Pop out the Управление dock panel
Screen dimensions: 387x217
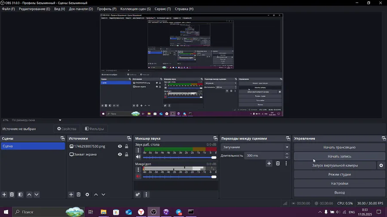384,139
